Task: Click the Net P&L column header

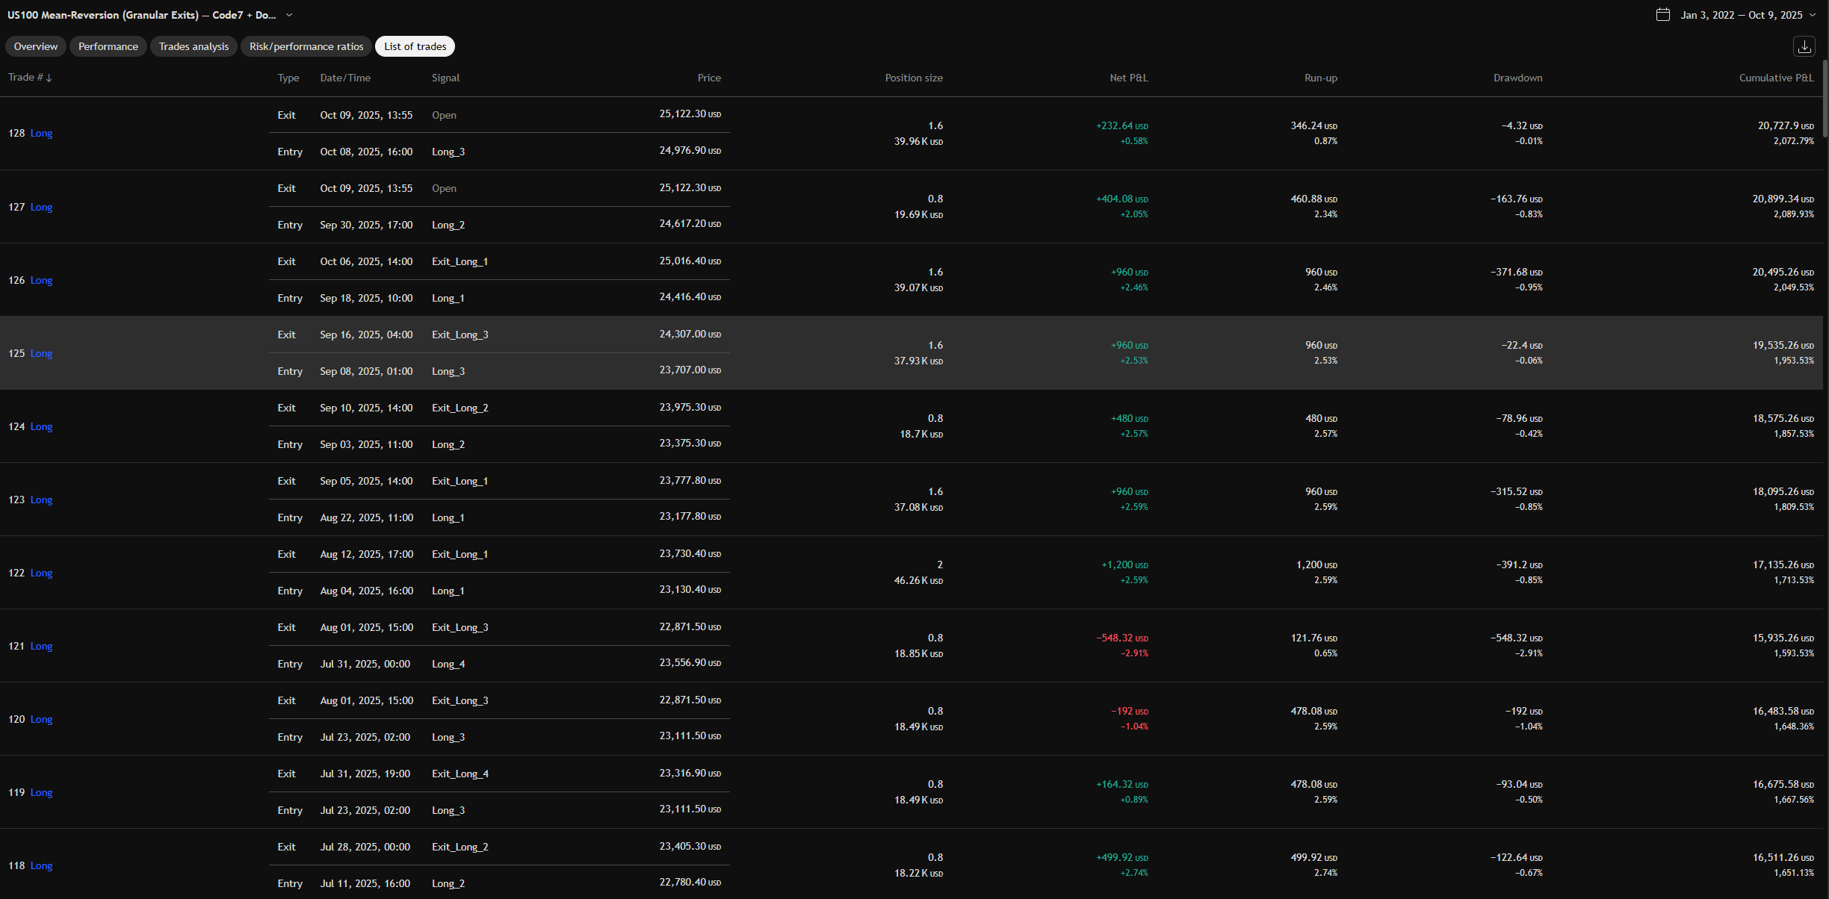Action: tap(1128, 78)
